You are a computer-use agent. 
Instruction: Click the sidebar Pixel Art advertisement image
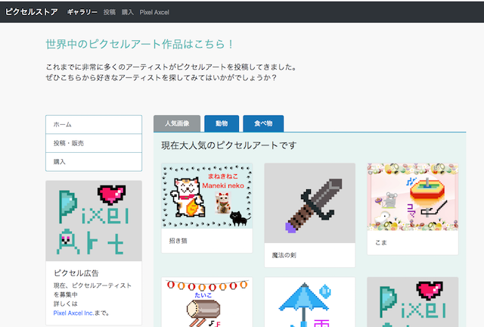click(x=94, y=221)
